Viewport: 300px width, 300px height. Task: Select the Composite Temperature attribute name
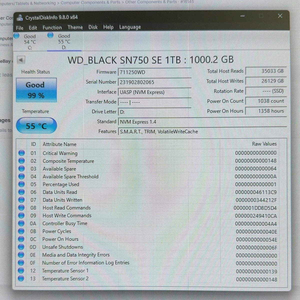(x=68, y=161)
